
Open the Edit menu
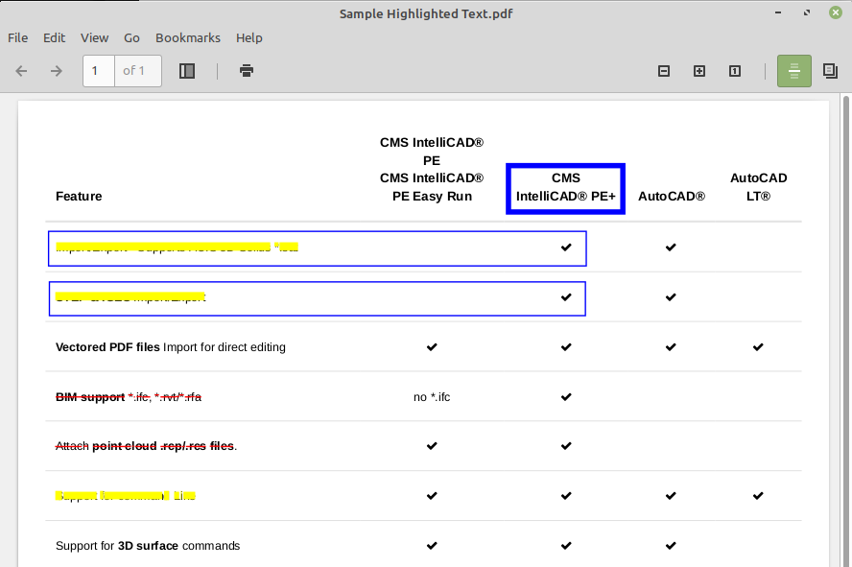54,38
